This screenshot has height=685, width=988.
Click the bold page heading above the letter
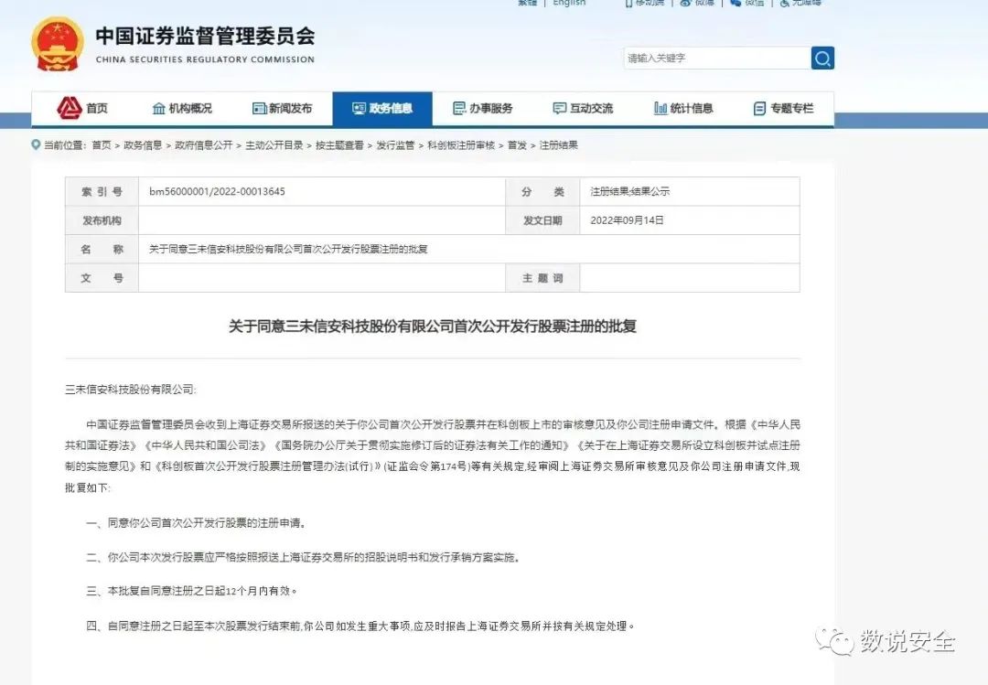(x=432, y=326)
